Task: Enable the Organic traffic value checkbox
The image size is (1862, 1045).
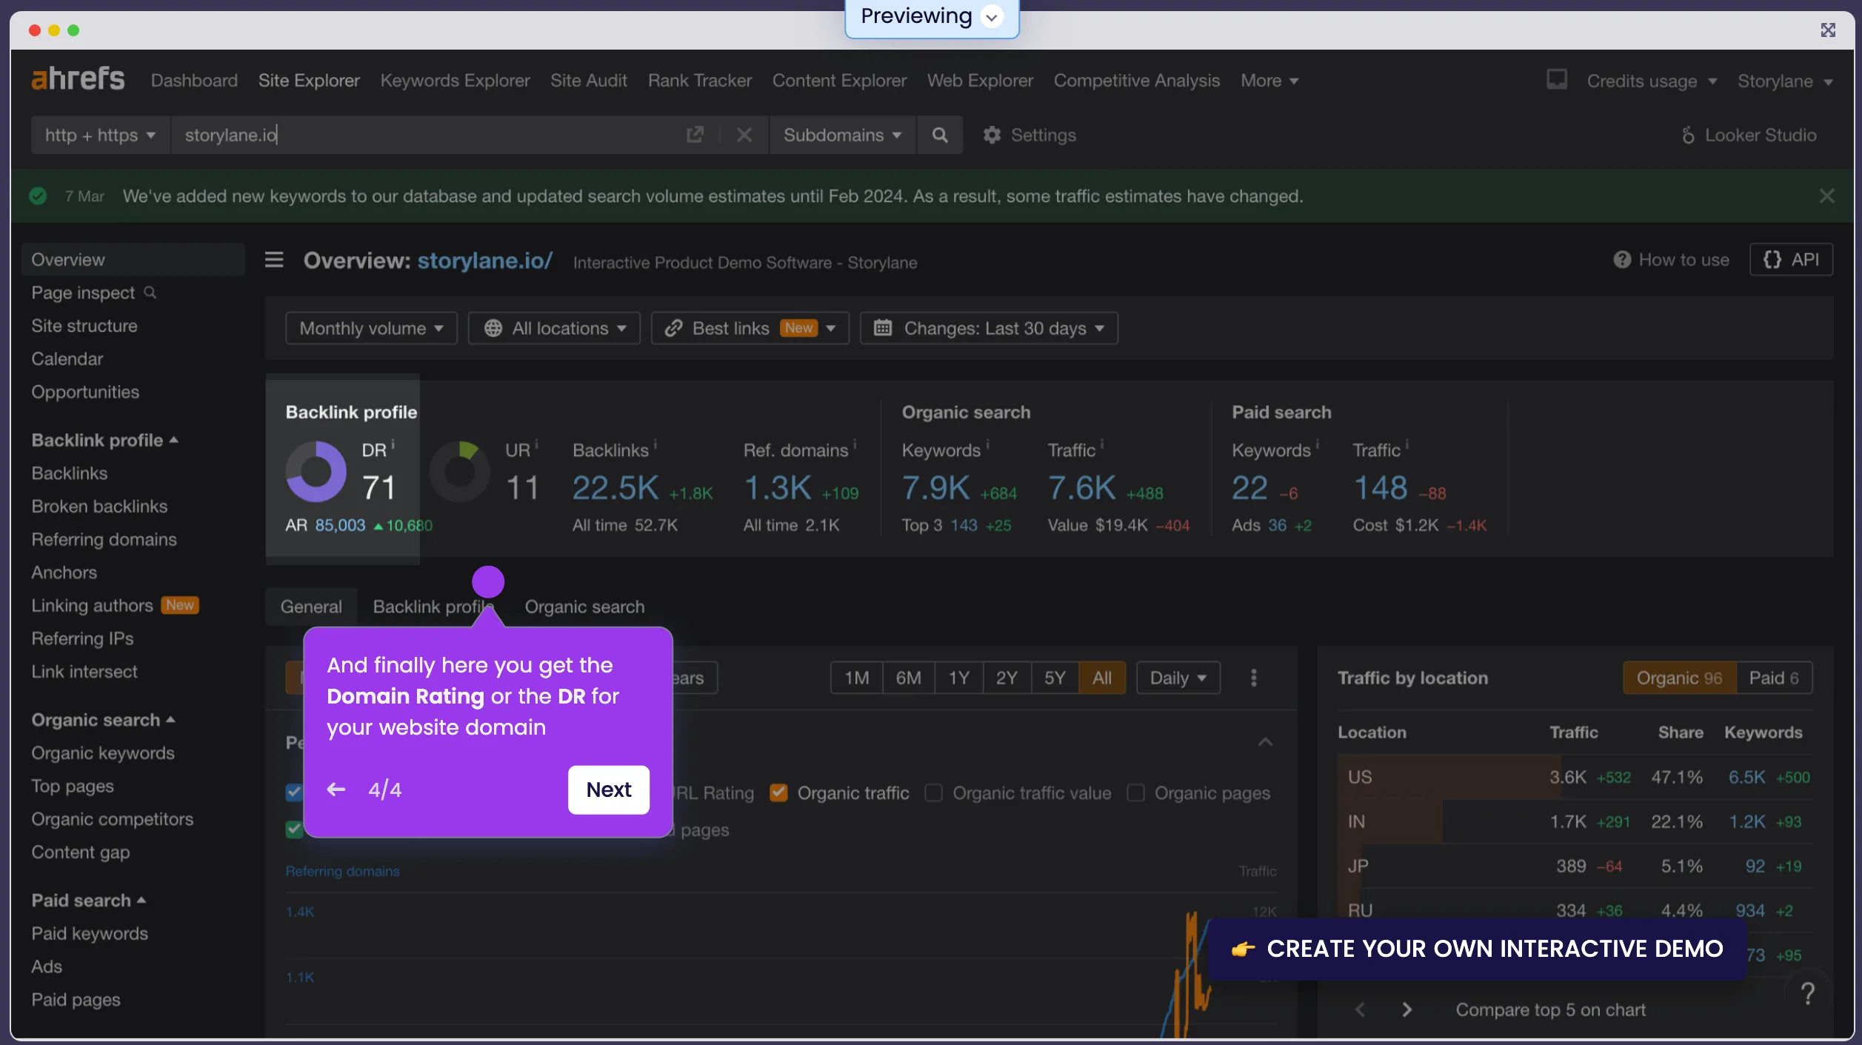Action: click(934, 793)
